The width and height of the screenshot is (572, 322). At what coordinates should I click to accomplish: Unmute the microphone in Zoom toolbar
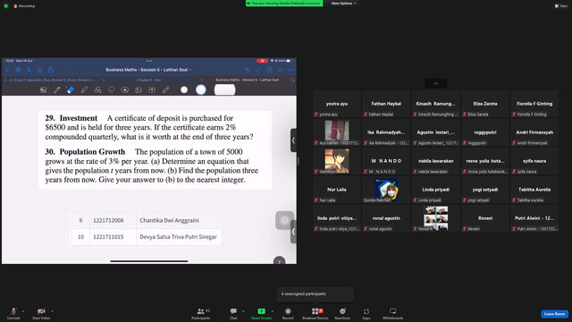pyautogui.click(x=13, y=313)
